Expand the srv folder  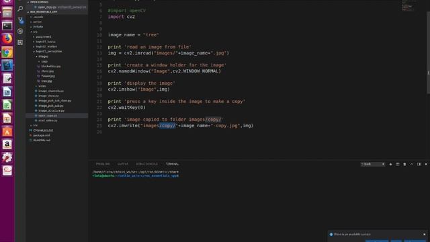(35, 126)
